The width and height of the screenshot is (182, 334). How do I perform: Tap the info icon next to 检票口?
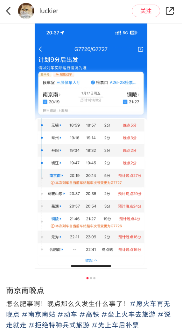coord(93,82)
